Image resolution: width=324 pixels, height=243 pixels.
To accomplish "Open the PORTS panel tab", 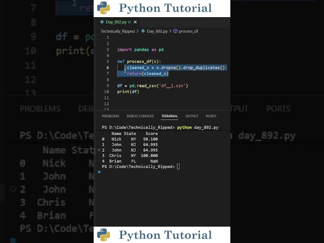I will [211, 116].
